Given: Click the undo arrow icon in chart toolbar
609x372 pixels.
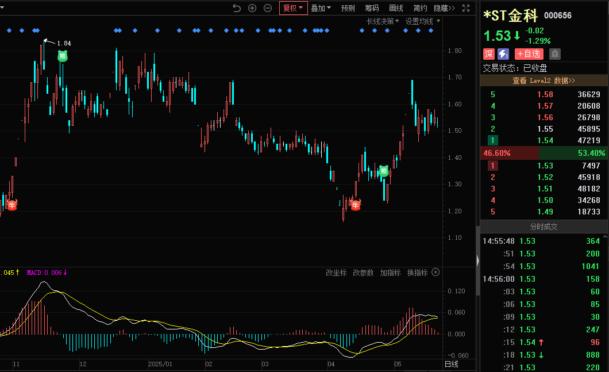Looking at the screenshot, I should (x=237, y=8).
